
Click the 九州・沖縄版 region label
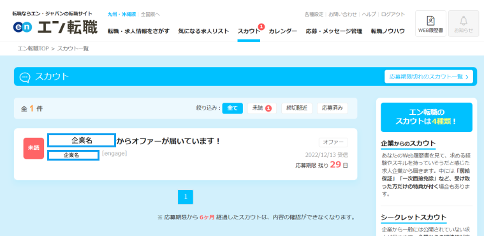coord(122,14)
